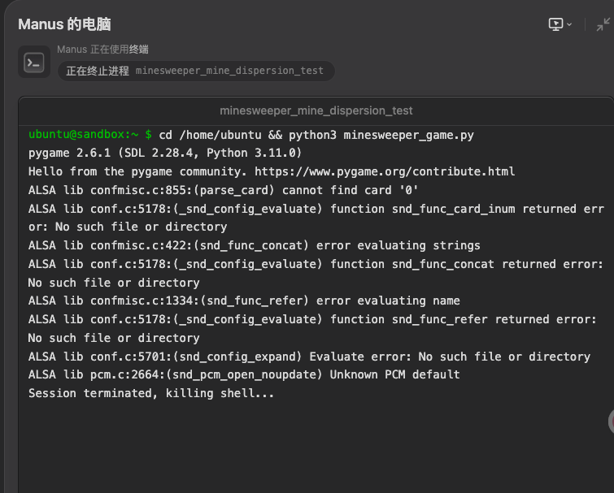Click the "error evaluating name" line
Image resolution: width=614 pixels, height=493 pixels.
[x=244, y=301]
